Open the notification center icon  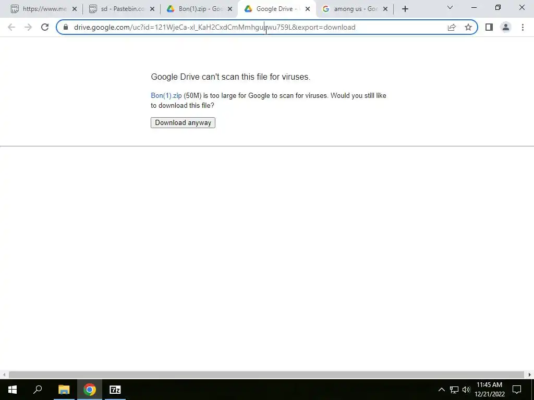coord(517,390)
